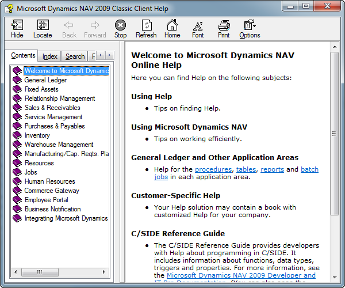Select Resources in contents tree
Image resolution: width=345 pixels, height=288 pixels.
click(39, 163)
